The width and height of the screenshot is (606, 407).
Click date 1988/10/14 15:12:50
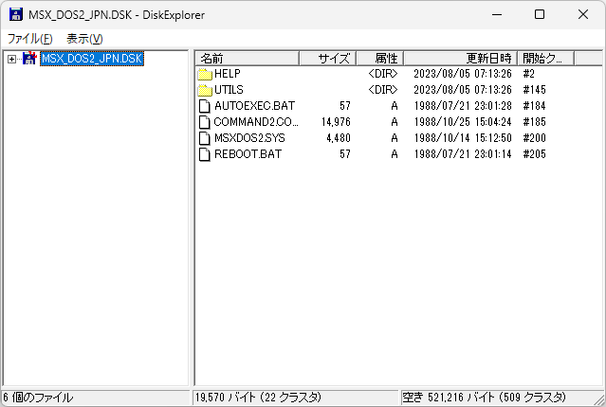(463, 138)
